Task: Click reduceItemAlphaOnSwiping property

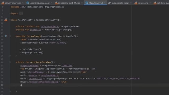Action: (x=43, y=82)
